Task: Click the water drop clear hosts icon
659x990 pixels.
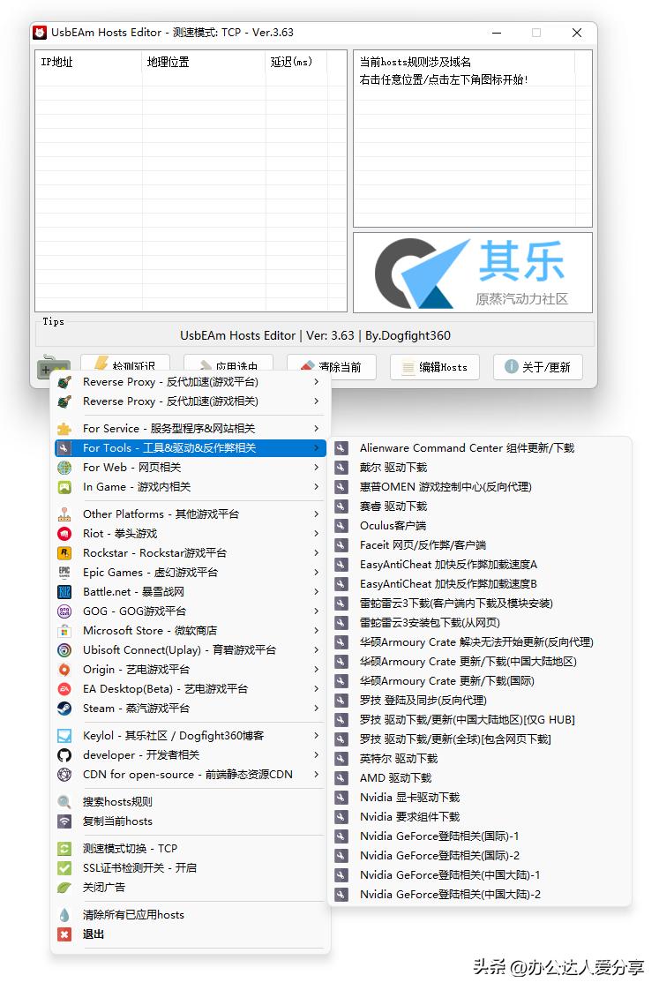Action: 64,915
